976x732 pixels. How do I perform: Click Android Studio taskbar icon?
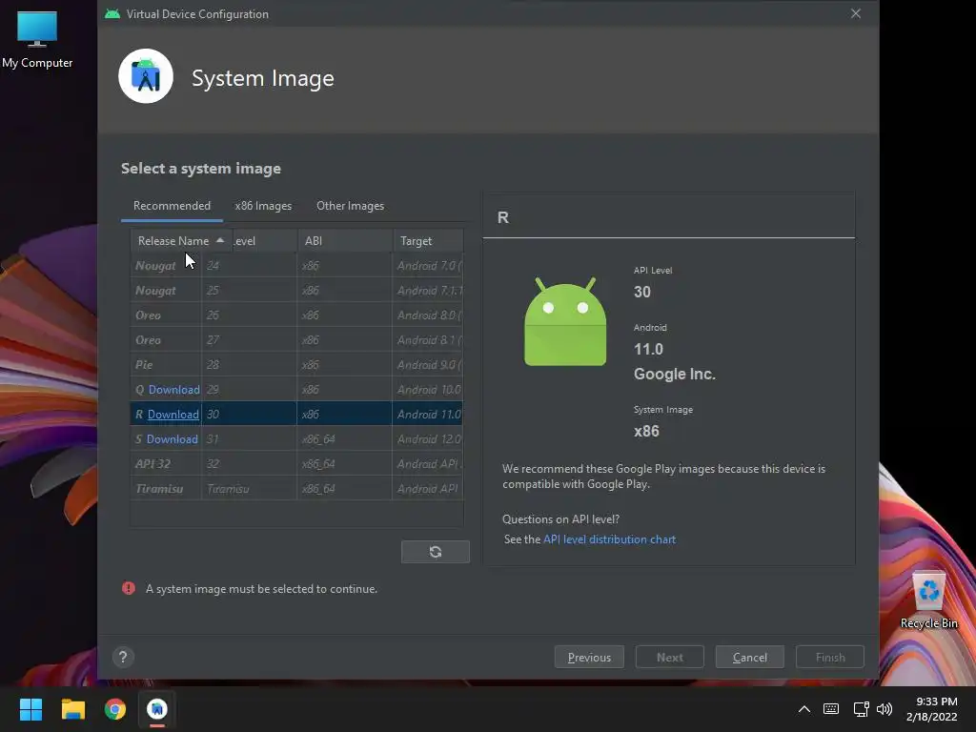coord(157,709)
